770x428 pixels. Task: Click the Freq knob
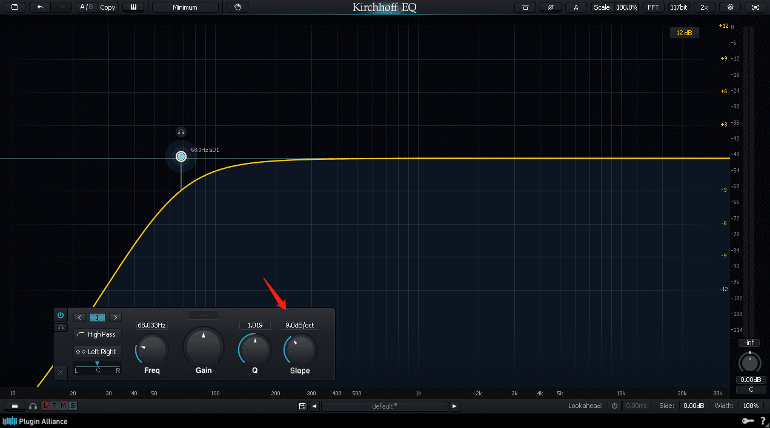(151, 350)
